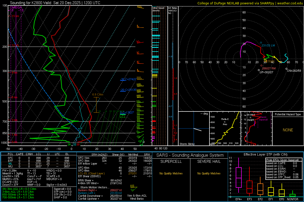304x202 pixels.
Task: Click the sounding title for K2800
Action: click(x=55, y=3)
